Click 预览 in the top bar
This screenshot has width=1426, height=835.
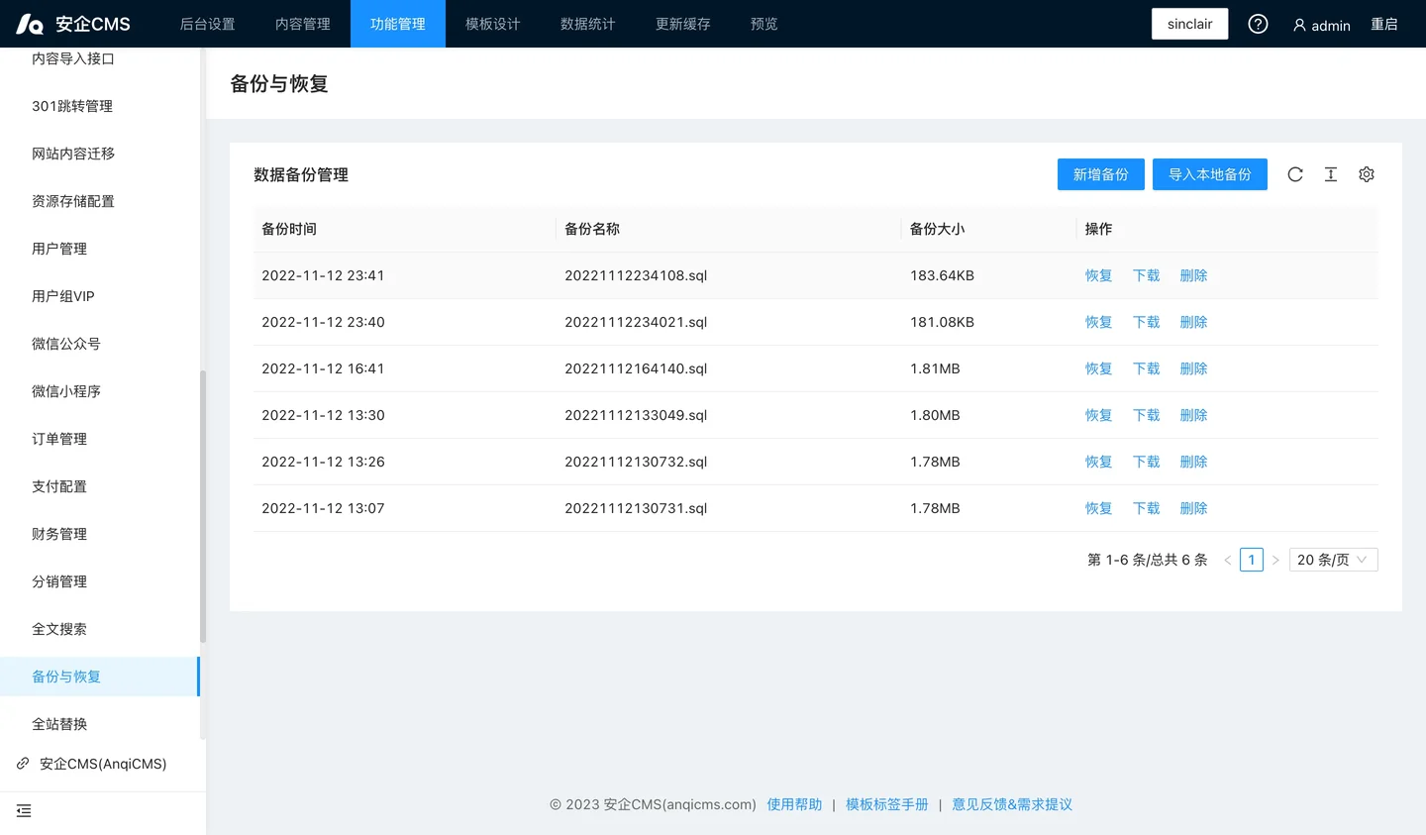coord(764,24)
